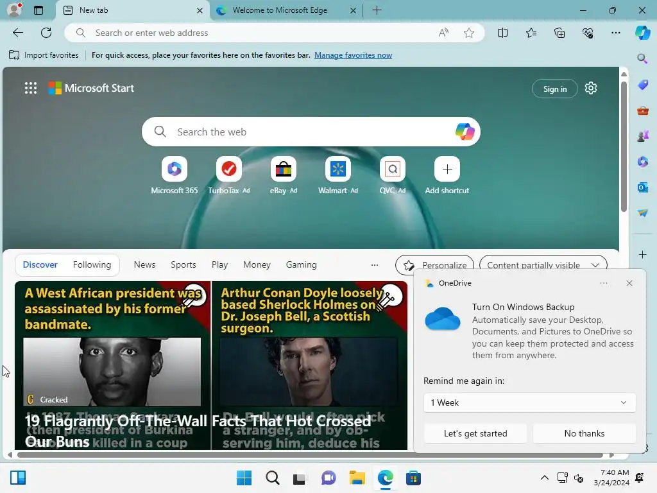The image size is (657, 493).
Task: Open sidebar Shopping tag icon
Action: coord(643,85)
